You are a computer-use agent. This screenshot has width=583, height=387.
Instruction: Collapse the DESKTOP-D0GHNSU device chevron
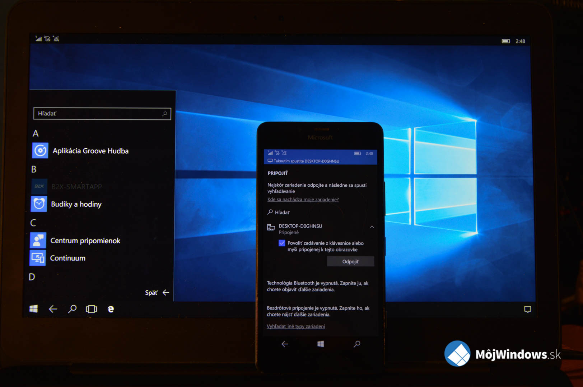tap(372, 227)
